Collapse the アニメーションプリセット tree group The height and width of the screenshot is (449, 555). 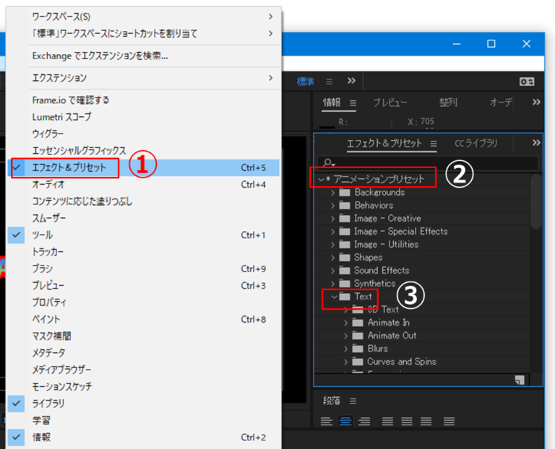point(322,179)
